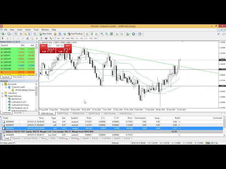Collapse the Accounts tree node
This screenshot has height=169, width=226.
coord(2,84)
